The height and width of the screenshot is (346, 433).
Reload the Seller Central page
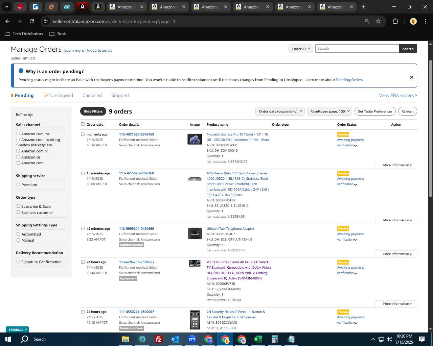click(x=32, y=21)
